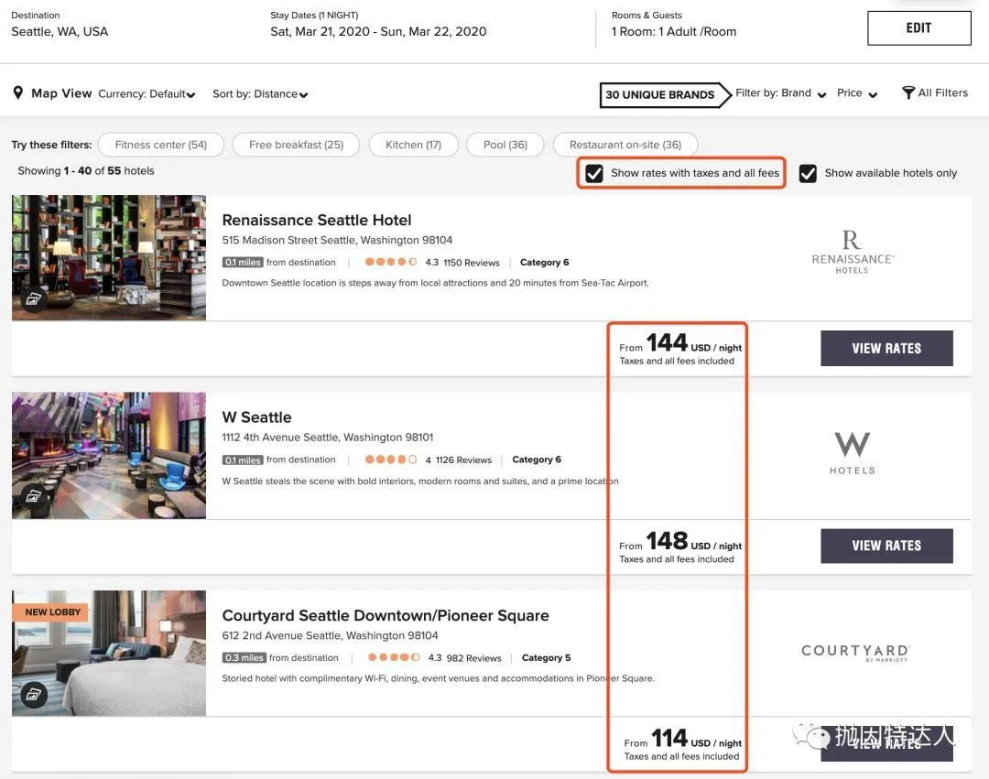Open the funnel icon for All Filters

(x=908, y=92)
